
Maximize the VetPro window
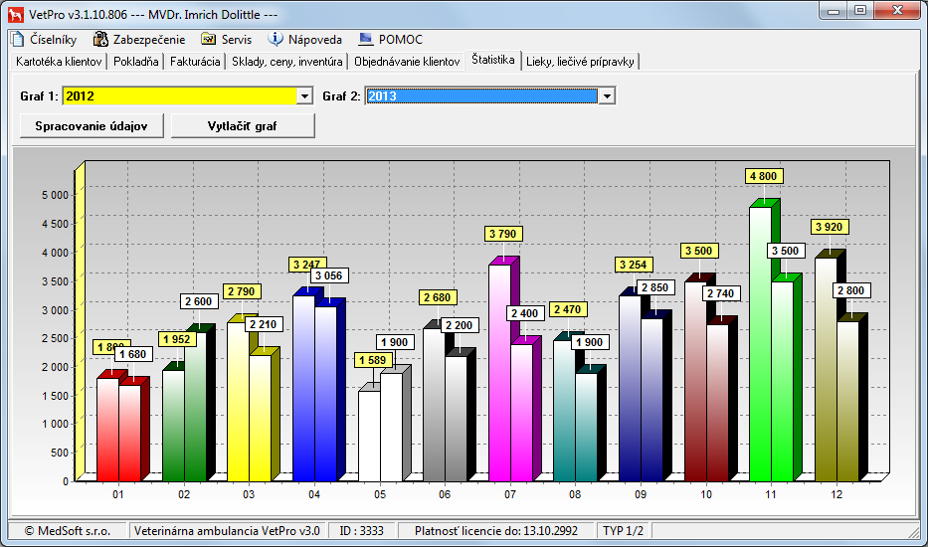coord(860,11)
